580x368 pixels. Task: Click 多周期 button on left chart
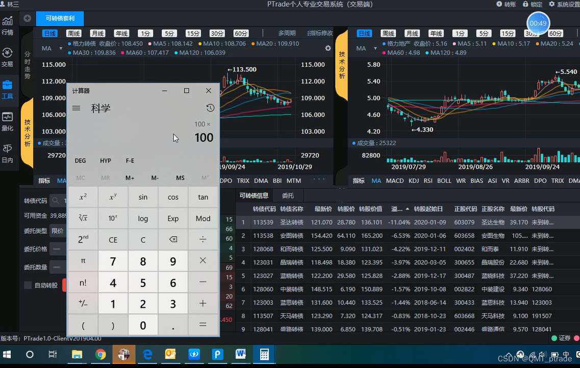[287, 33]
